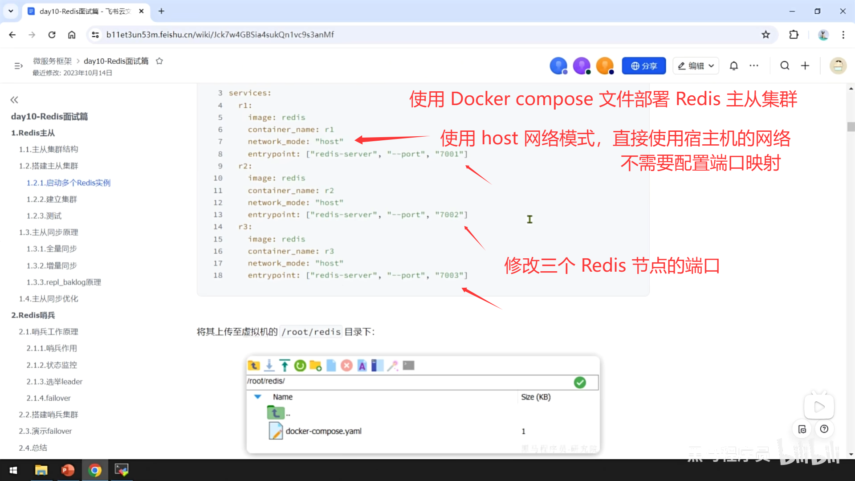Open the notifications bell
Viewport: 855px width, 481px height.
(x=734, y=66)
